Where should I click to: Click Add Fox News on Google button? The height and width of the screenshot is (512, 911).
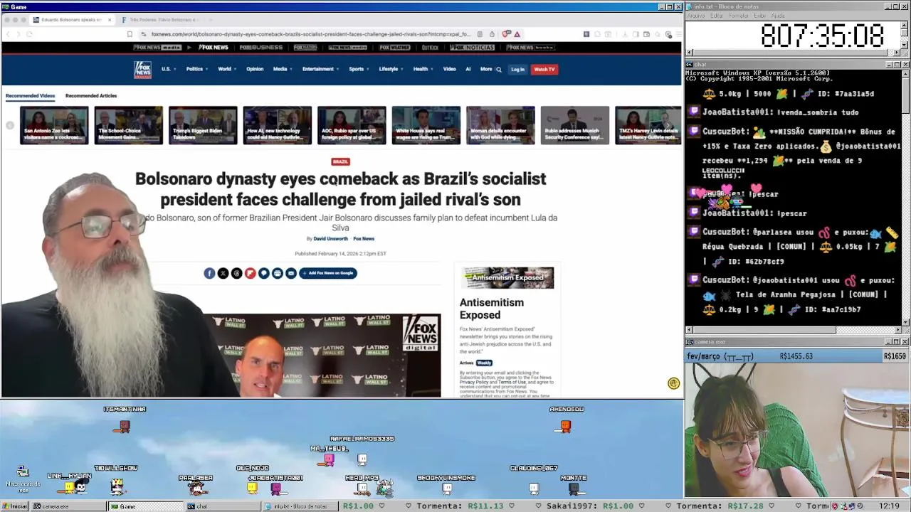[x=328, y=273]
